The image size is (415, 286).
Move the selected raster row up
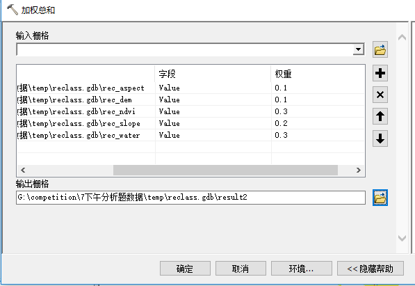(380, 116)
